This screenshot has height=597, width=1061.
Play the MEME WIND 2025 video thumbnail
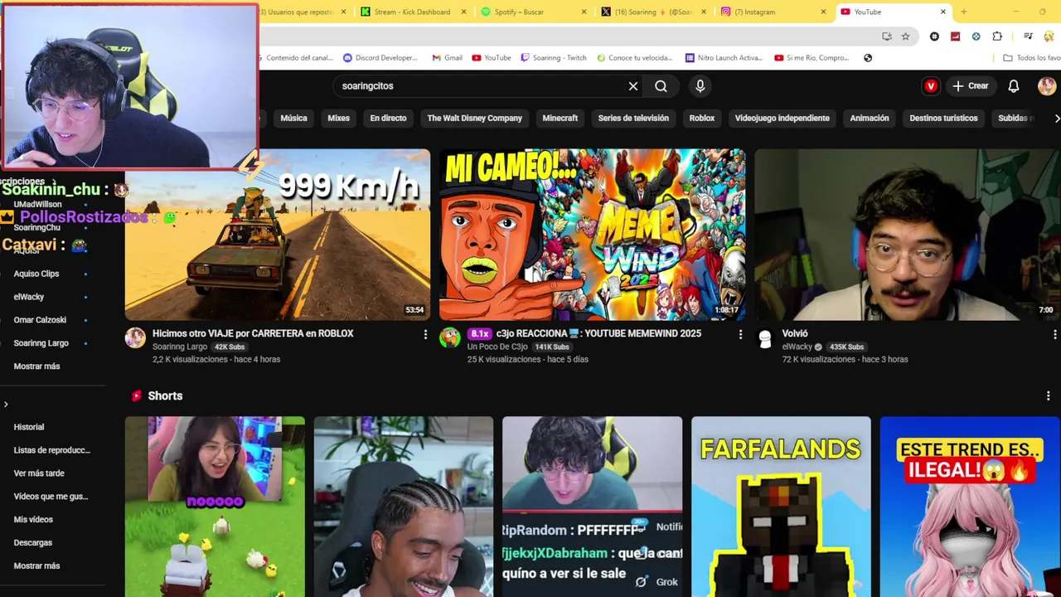(593, 235)
